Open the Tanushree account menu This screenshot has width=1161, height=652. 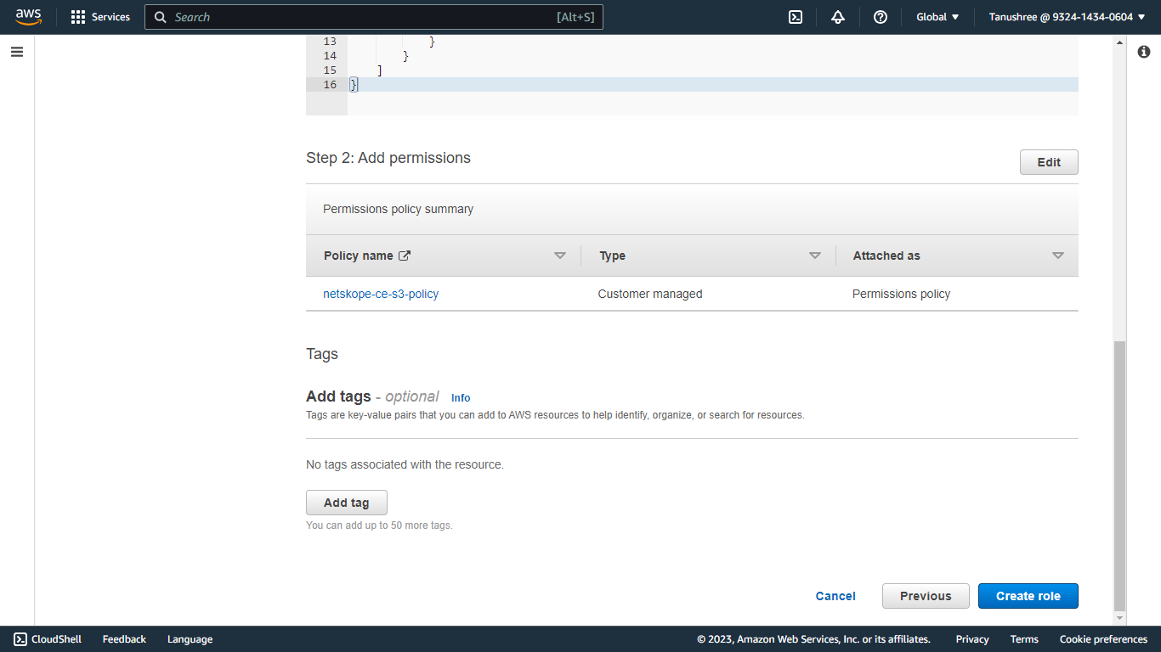[x=1068, y=17]
